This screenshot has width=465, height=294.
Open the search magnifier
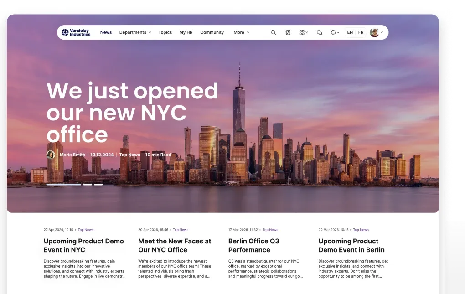pyautogui.click(x=273, y=32)
